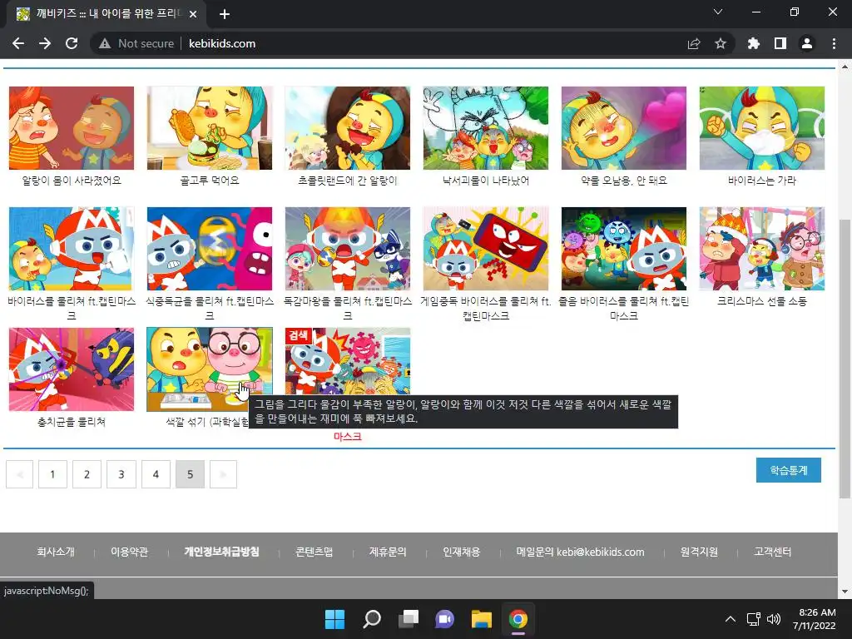This screenshot has width=852, height=639.
Task: Open the Chrome extensions menu
Action: pyautogui.click(x=753, y=43)
